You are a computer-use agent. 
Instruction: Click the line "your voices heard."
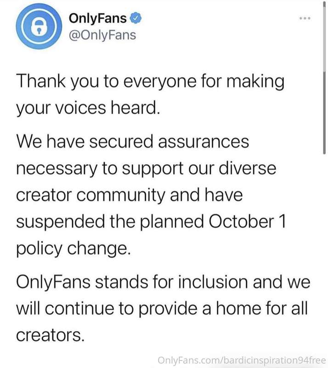point(88,108)
